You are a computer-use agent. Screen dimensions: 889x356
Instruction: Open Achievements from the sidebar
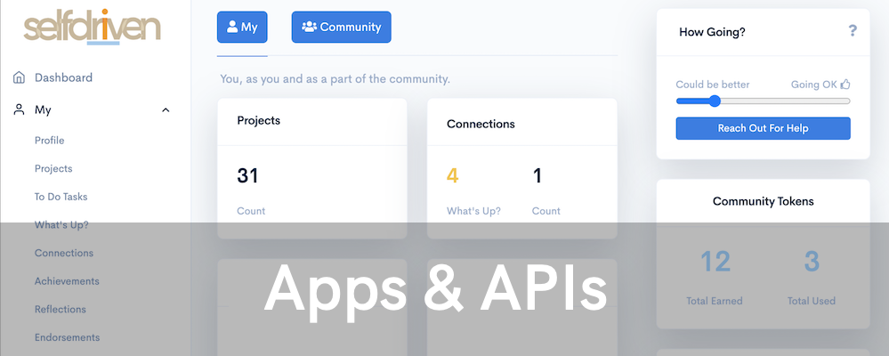(67, 281)
